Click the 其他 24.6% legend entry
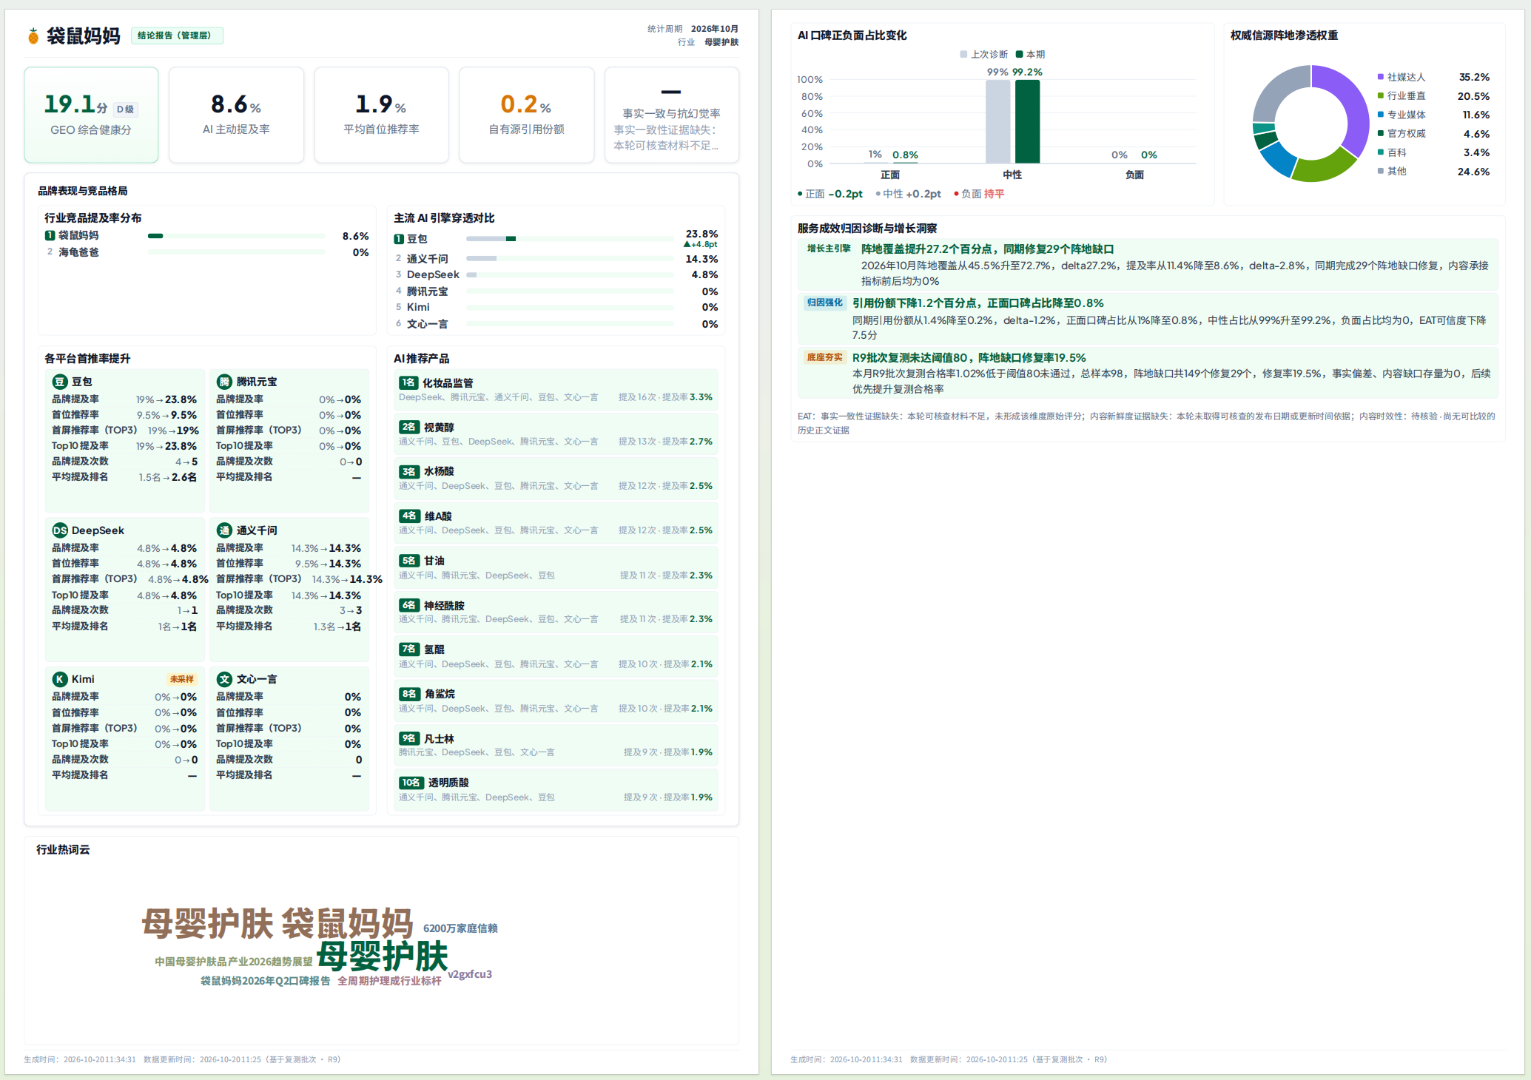The height and width of the screenshot is (1080, 1531). [x=1433, y=172]
